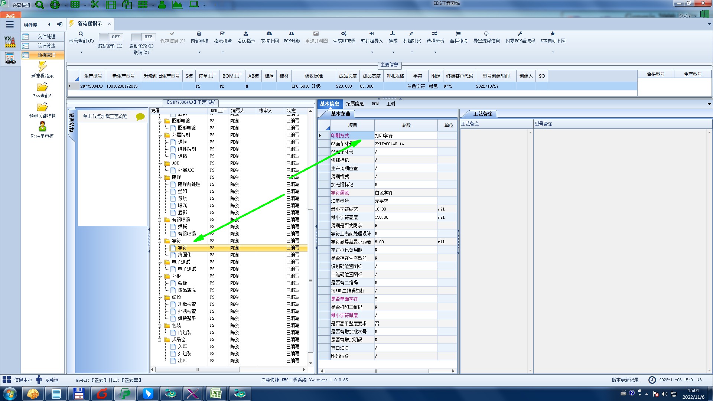Open the Nope单审核 person icon

42,127
